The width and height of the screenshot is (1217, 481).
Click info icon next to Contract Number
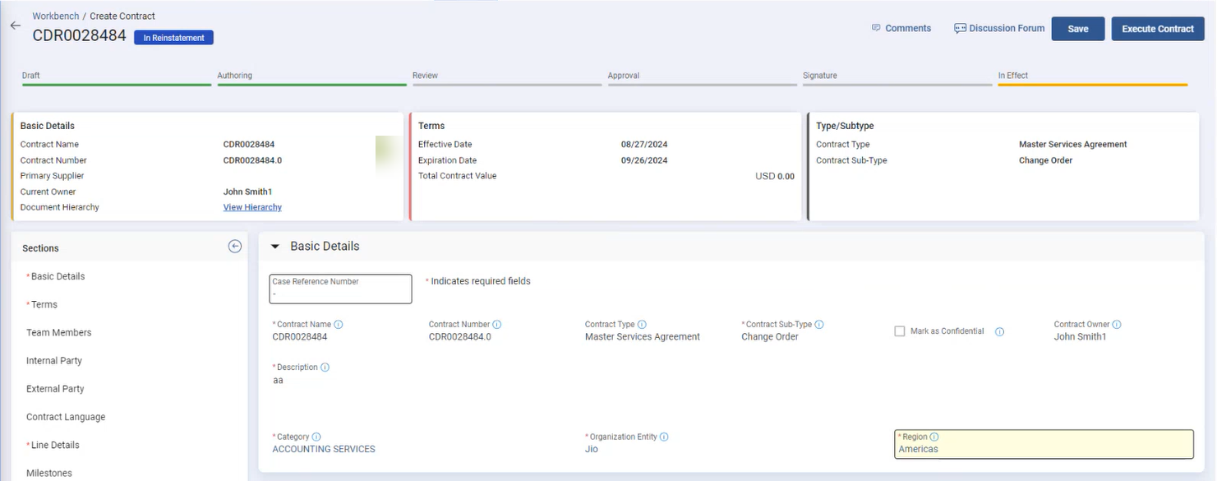(497, 325)
